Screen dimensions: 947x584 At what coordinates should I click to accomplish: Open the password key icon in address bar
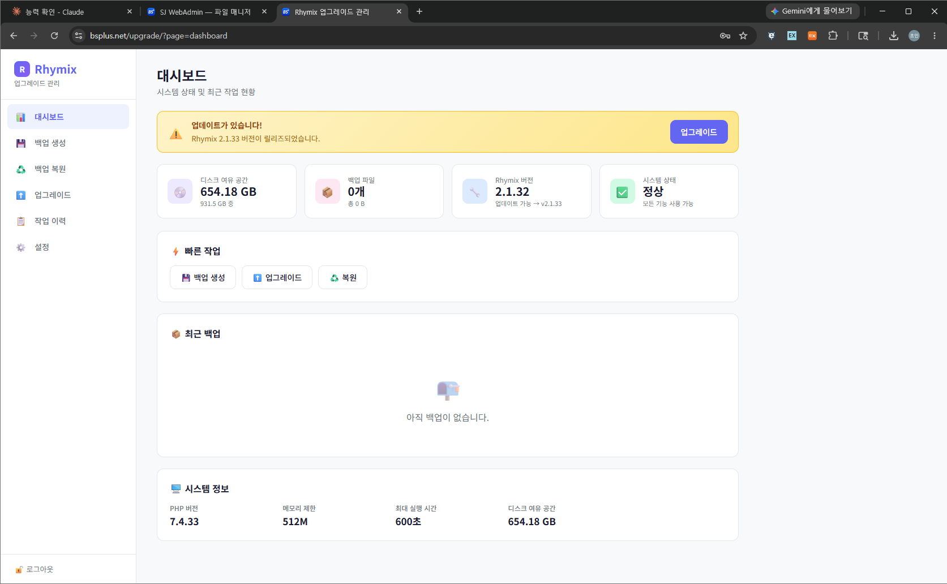pos(725,36)
